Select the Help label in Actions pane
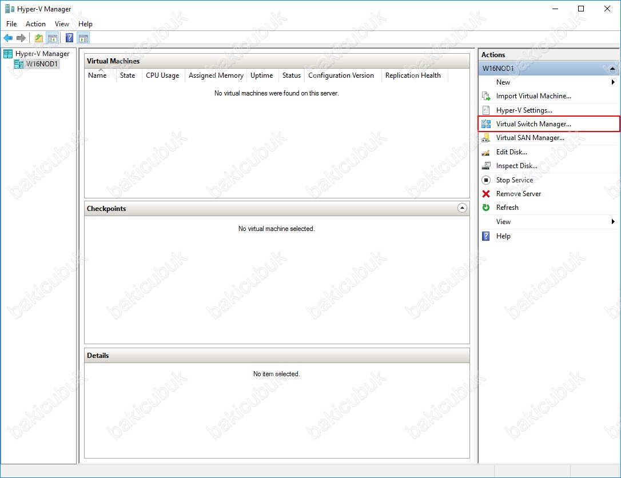The image size is (621, 478). tap(503, 236)
